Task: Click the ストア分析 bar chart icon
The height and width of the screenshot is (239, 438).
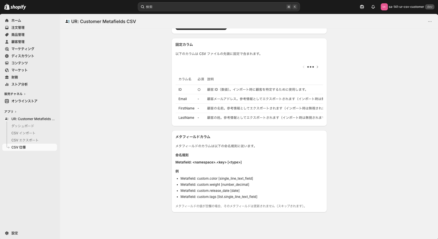Action: click(7, 84)
